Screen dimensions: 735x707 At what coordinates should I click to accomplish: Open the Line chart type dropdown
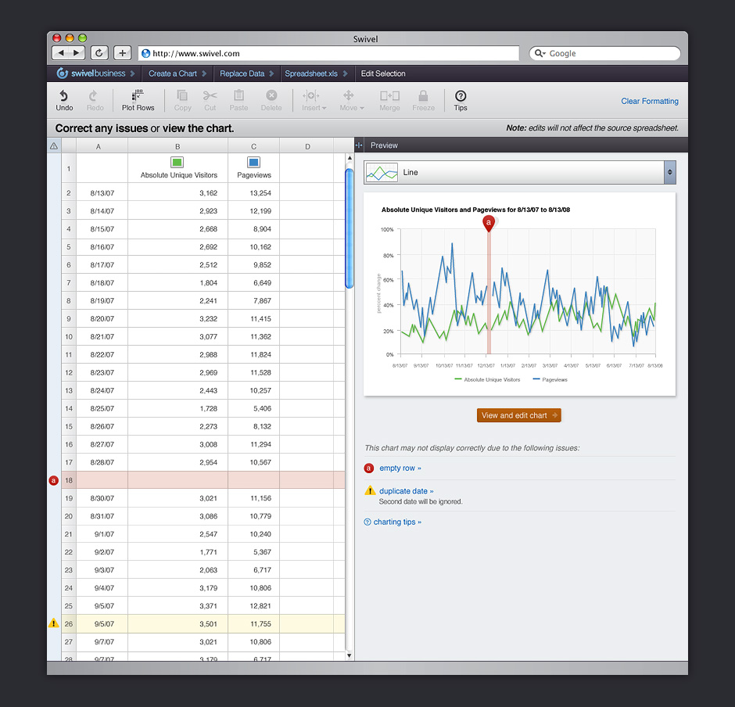(519, 172)
